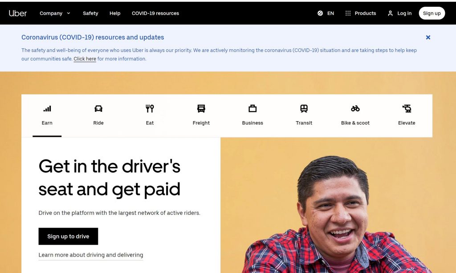Open the Coronavirus resources and updates heading

pyautogui.click(x=93, y=37)
